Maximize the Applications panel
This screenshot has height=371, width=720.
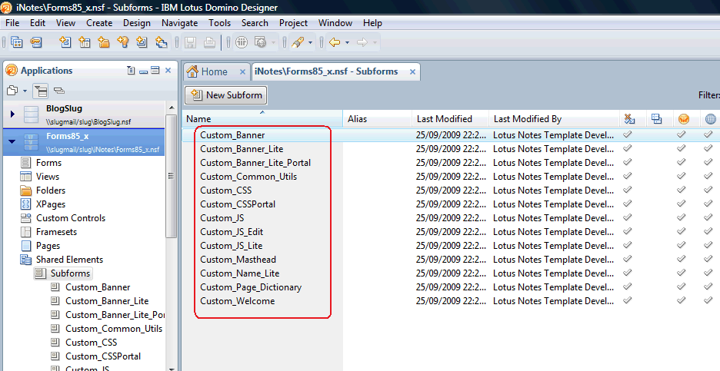tap(155, 70)
